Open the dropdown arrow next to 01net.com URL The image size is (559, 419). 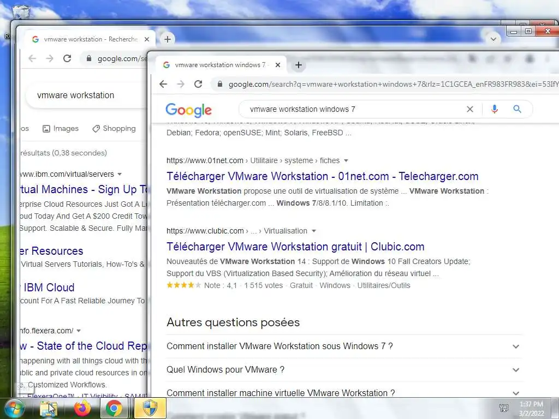(346, 161)
